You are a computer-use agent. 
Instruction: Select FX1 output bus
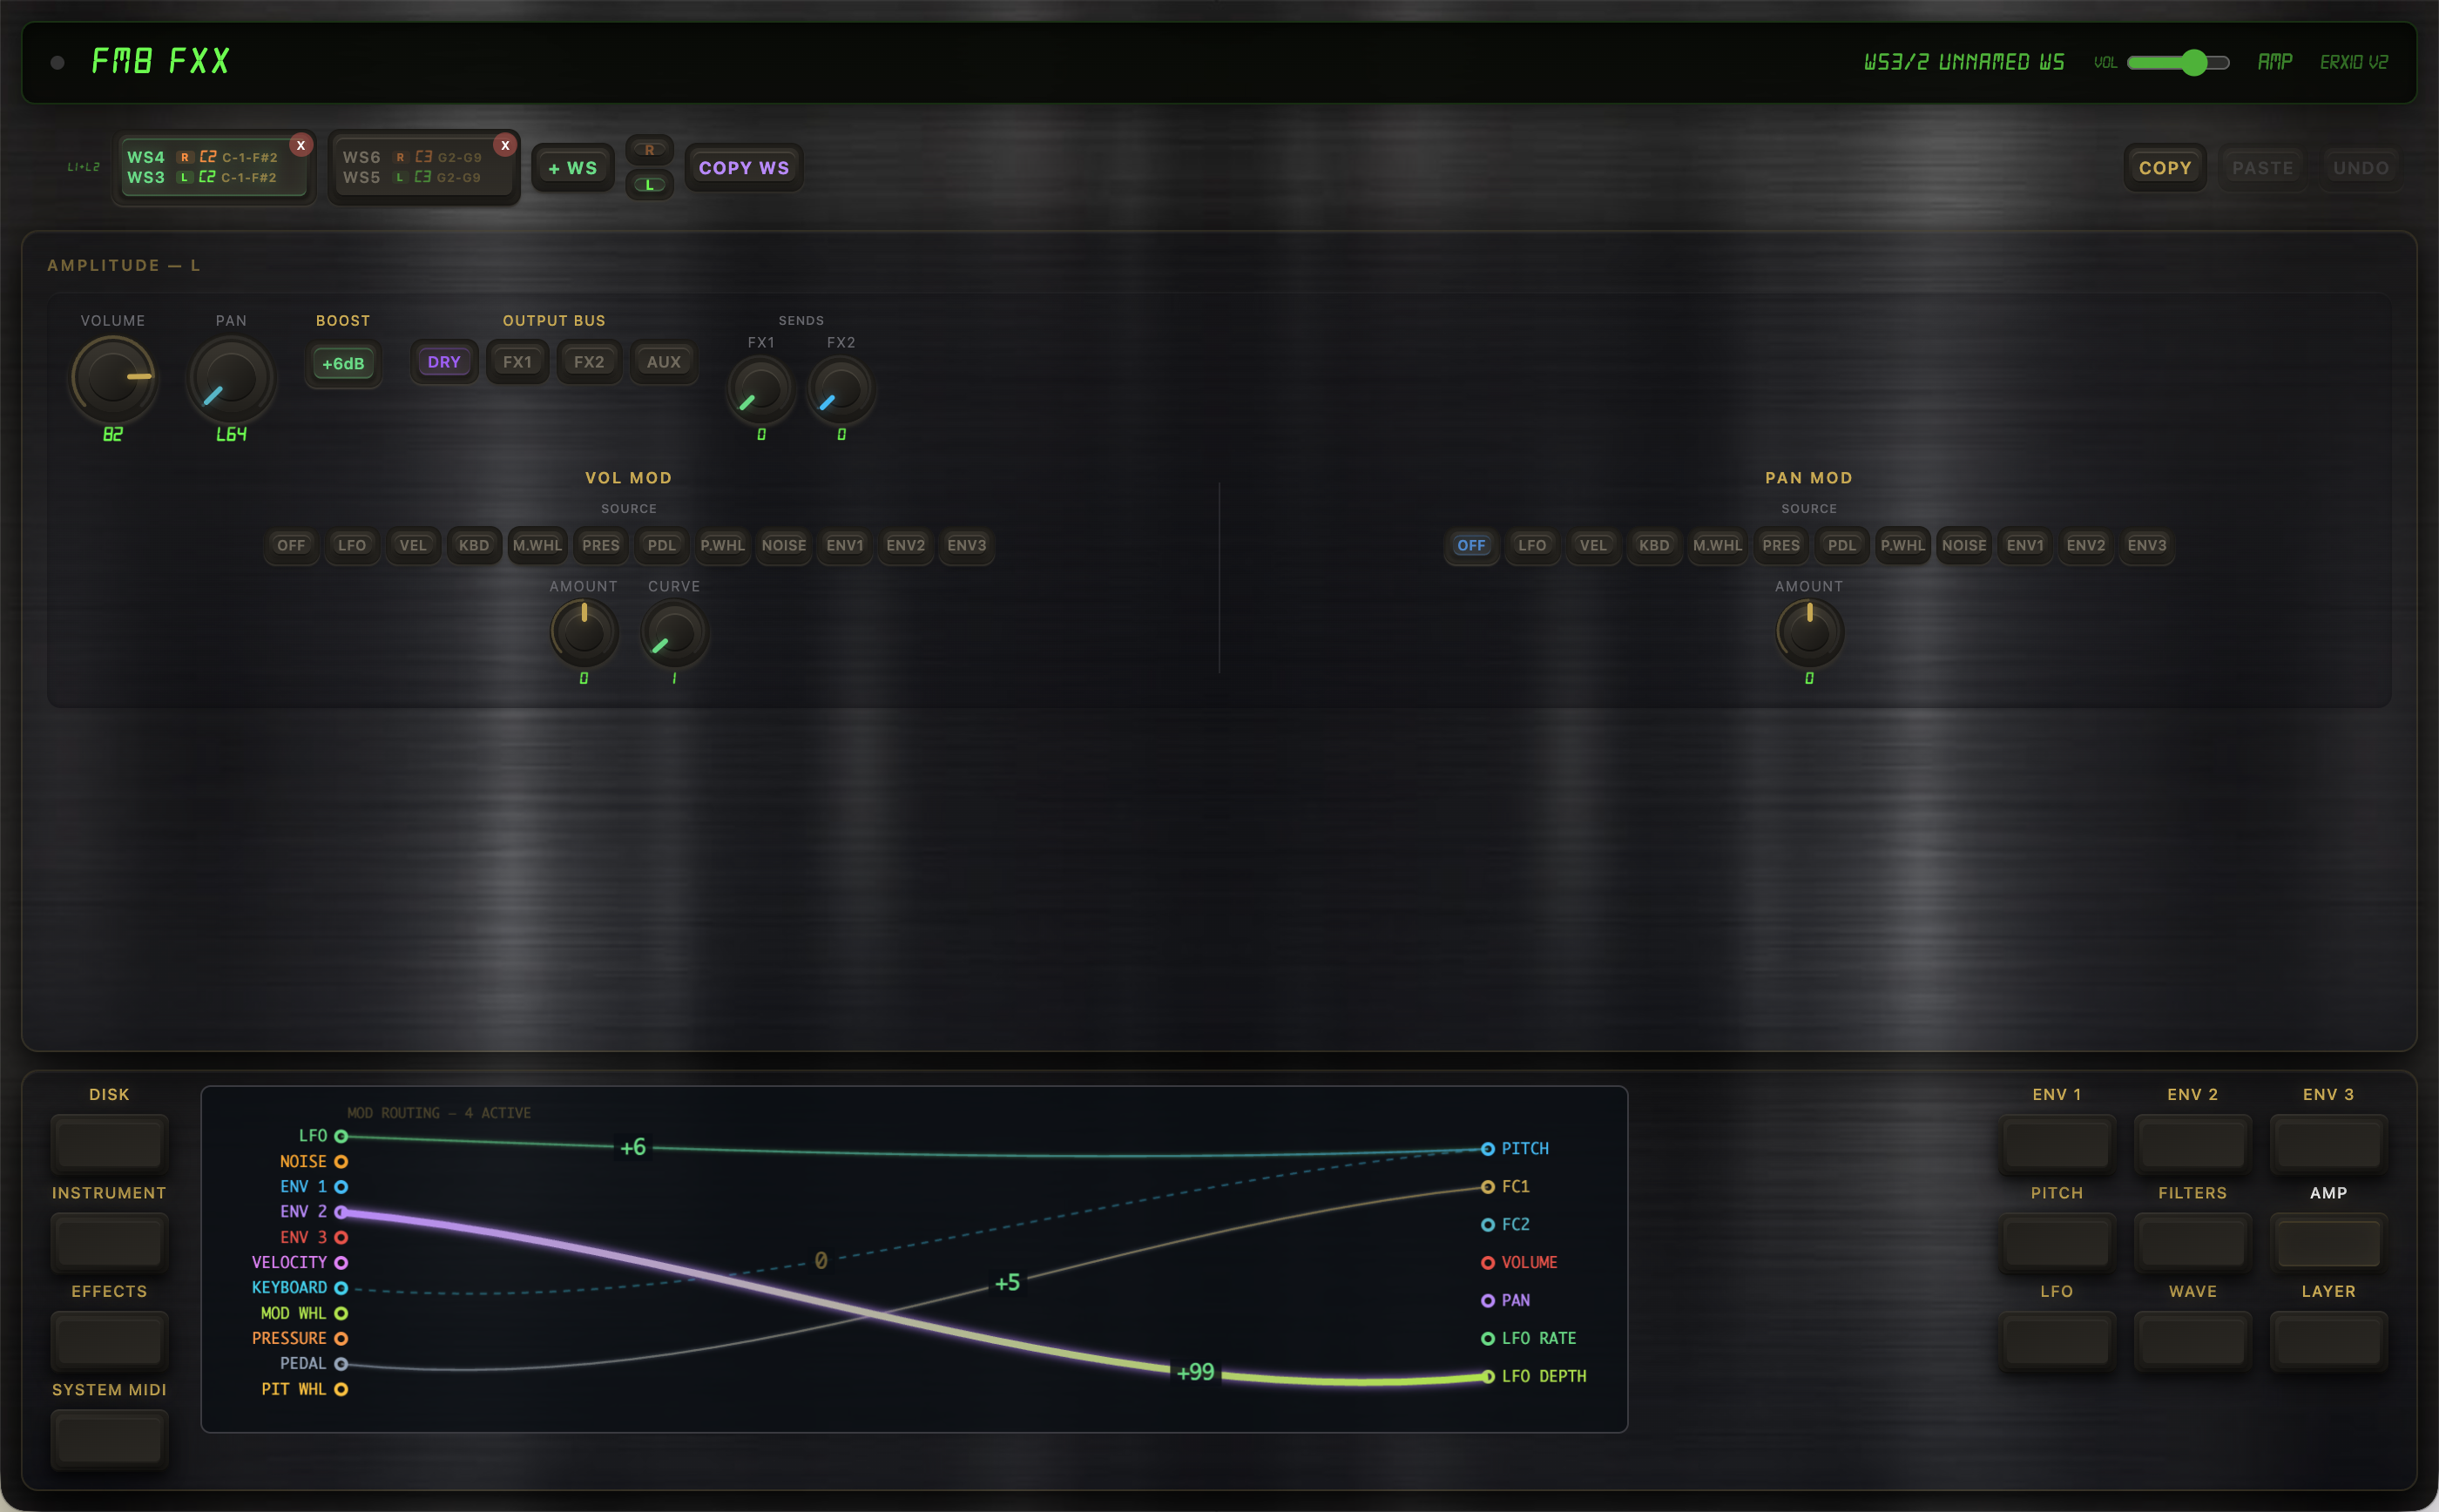click(517, 362)
